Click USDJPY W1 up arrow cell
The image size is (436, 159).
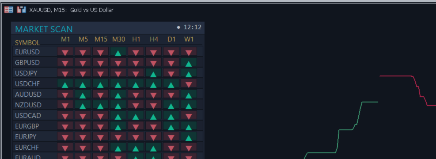pos(189,73)
